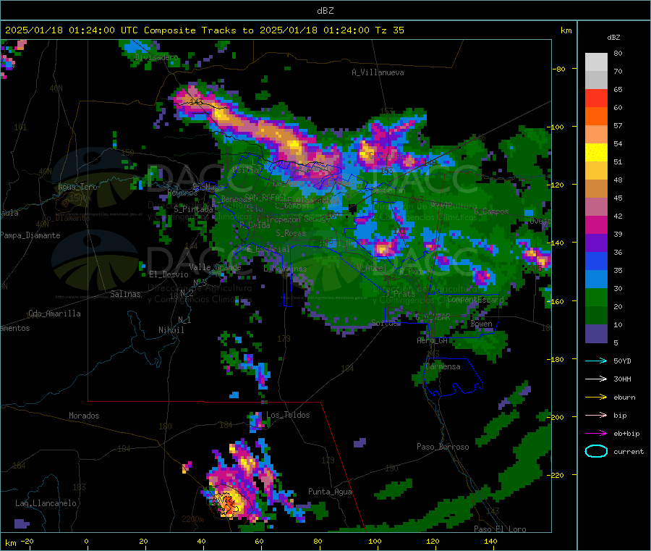This screenshot has height=551, width=651.
Task: Select the orange swatch between 60 and 57
Action: coord(596,117)
